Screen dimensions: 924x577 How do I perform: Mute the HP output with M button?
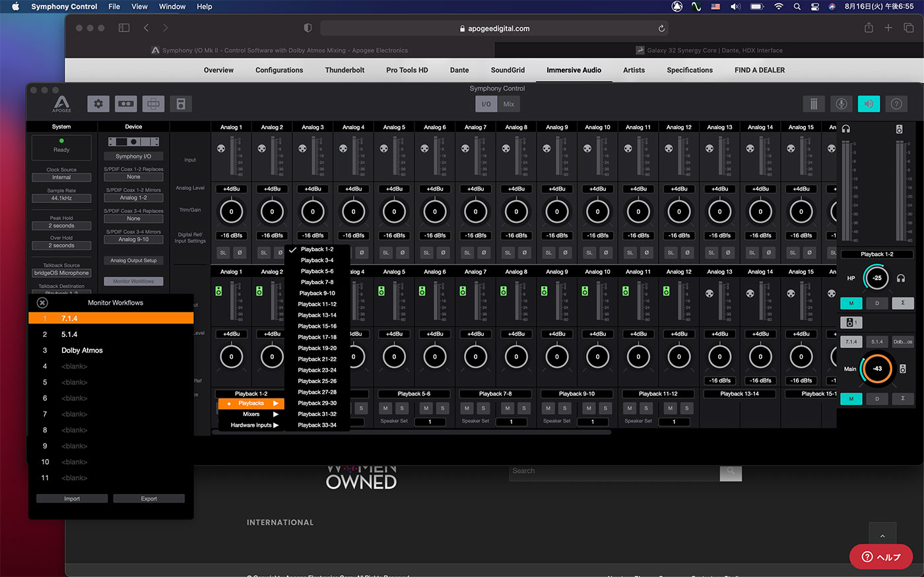851,303
